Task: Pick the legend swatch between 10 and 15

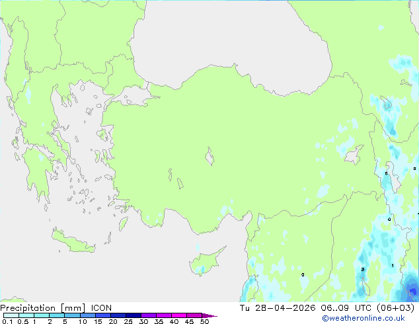Action: pyautogui.click(x=87, y=315)
